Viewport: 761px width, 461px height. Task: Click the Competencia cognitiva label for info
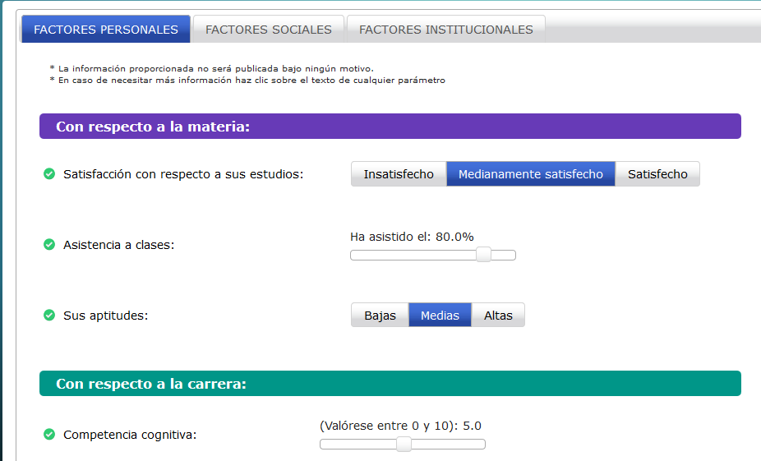coord(130,435)
